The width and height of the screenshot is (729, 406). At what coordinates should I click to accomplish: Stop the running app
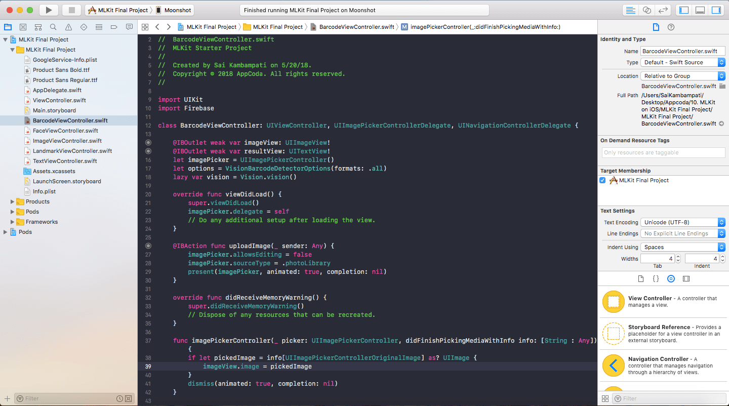tap(71, 10)
